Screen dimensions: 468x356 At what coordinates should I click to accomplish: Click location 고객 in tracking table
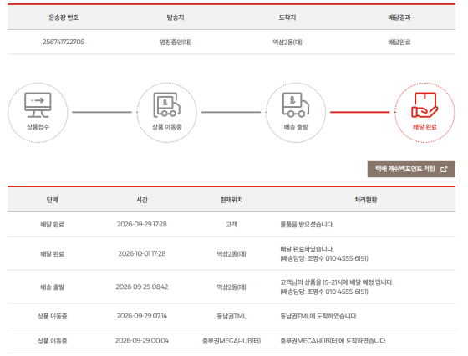point(231,225)
